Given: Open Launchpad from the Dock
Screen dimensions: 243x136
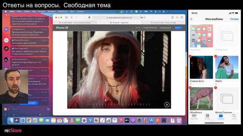Looking at the screenshot, I should point(35,121).
